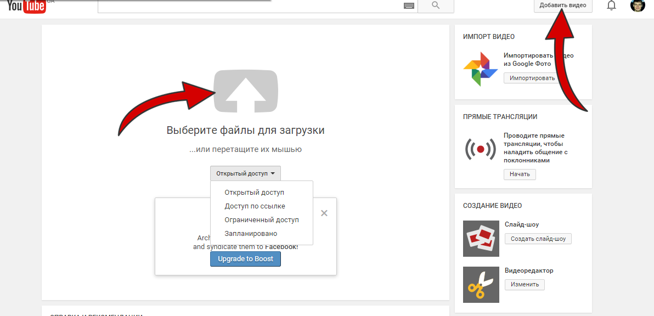
Task: Click the slideshow photos icon
Action: point(481,239)
